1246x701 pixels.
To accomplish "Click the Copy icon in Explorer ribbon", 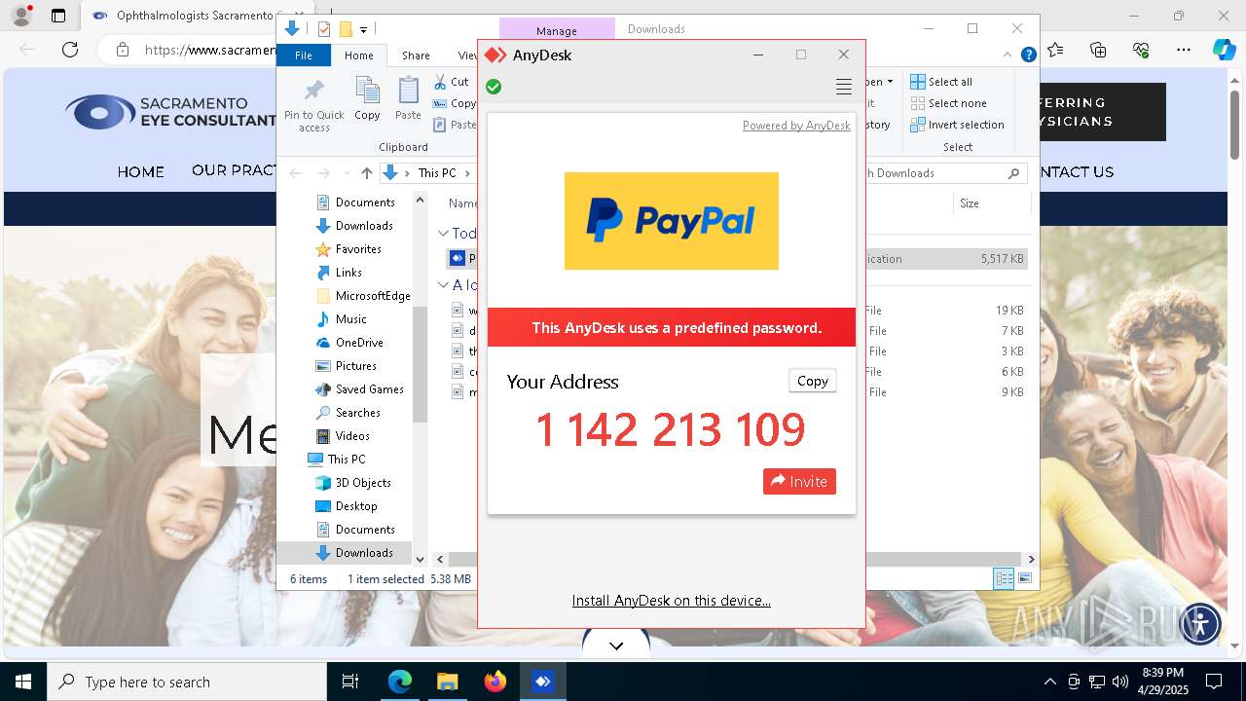I will click(367, 98).
